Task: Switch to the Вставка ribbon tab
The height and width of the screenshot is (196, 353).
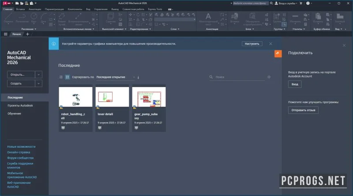Action: (20, 9)
